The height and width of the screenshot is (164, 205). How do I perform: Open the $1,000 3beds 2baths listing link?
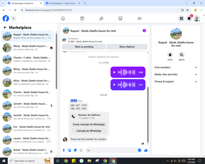tap(85, 41)
